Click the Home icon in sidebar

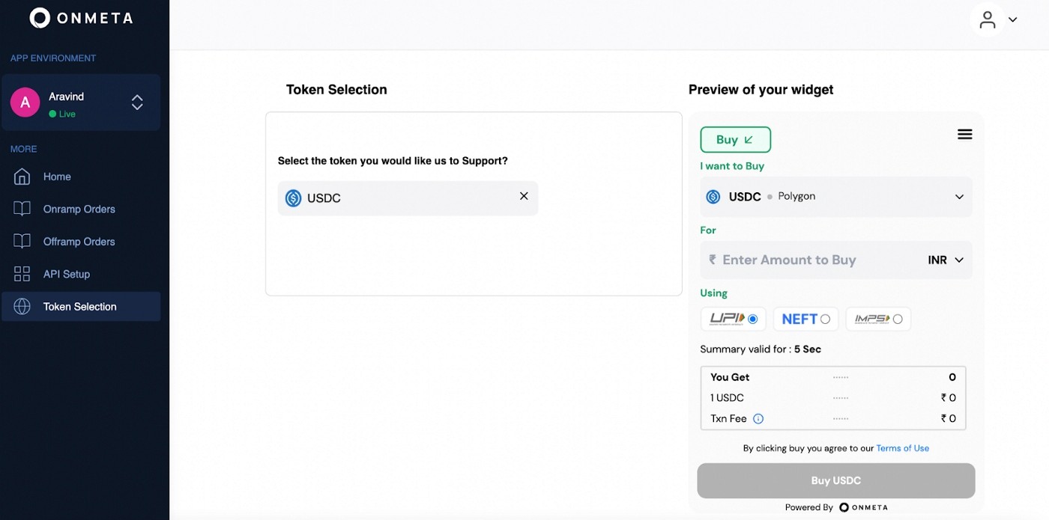22,177
